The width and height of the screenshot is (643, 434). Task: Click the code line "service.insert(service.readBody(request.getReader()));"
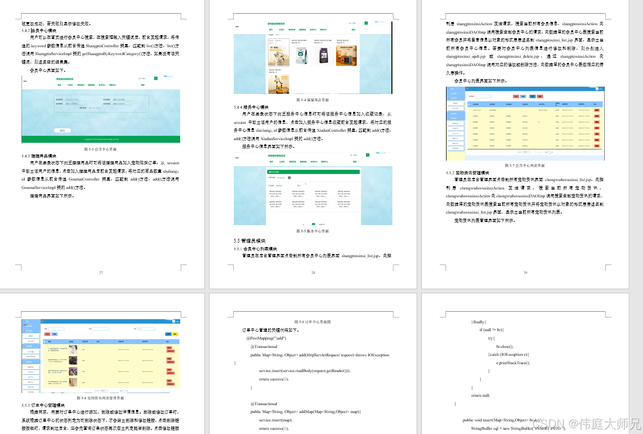coord(305,371)
